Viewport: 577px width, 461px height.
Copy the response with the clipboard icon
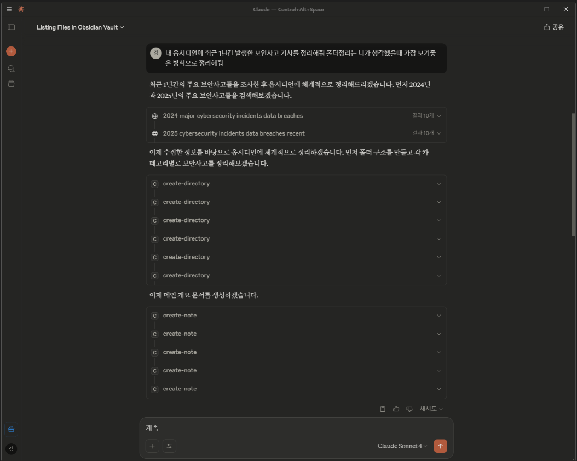(x=383, y=409)
